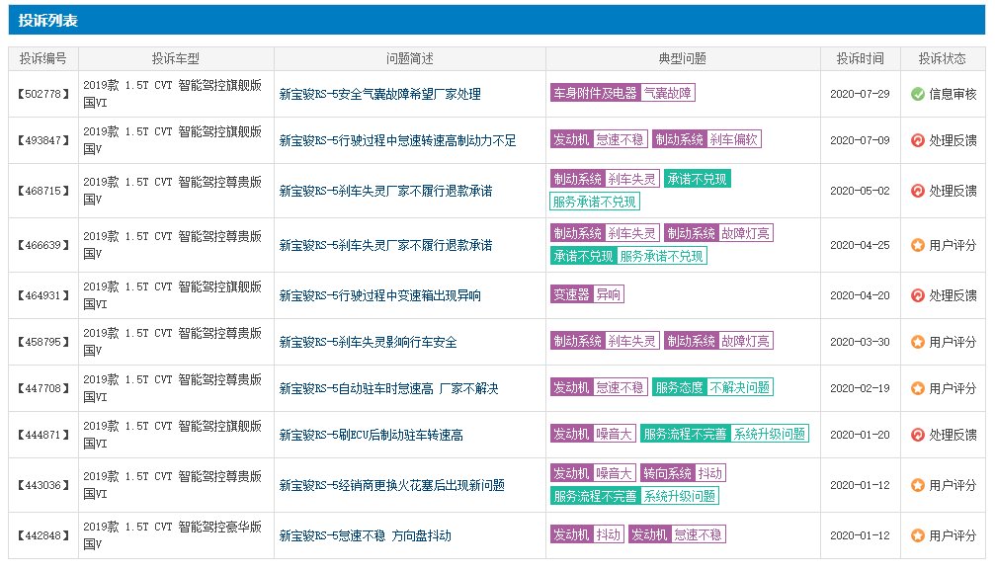The height and width of the screenshot is (571, 995).
Task: Click the red status icon in row 468715
Action: pos(917,191)
